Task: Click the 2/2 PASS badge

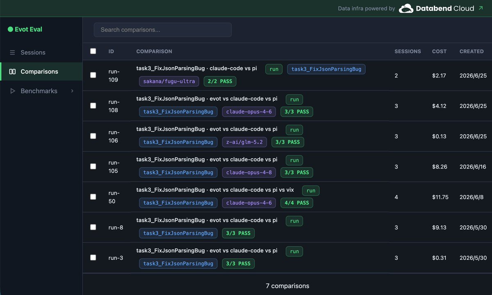Action: 220,81
